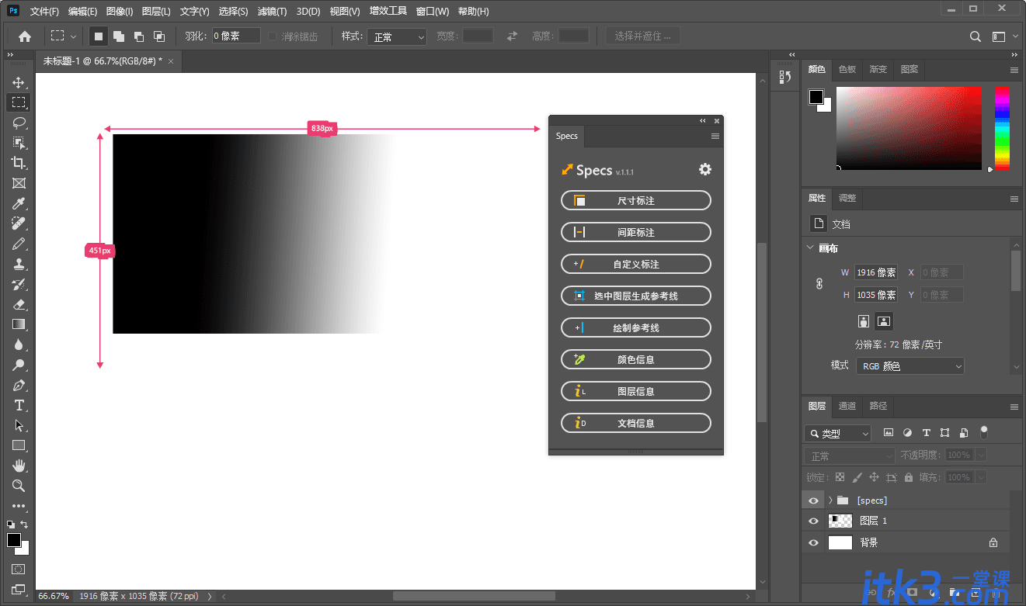The height and width of the screenshot is (606, 1026).
Task: Select the Brush tool
Action: (x=19, y=244)
